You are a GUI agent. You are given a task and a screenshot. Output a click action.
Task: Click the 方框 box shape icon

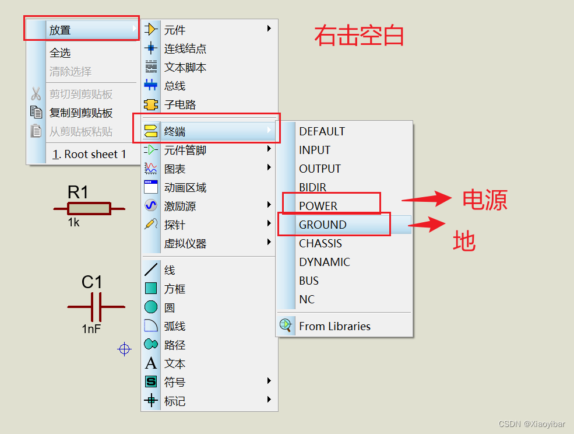click(x=151, y=289)
